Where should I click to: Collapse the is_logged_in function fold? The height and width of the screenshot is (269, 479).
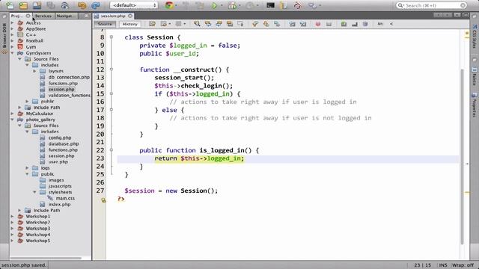point(112,150)
